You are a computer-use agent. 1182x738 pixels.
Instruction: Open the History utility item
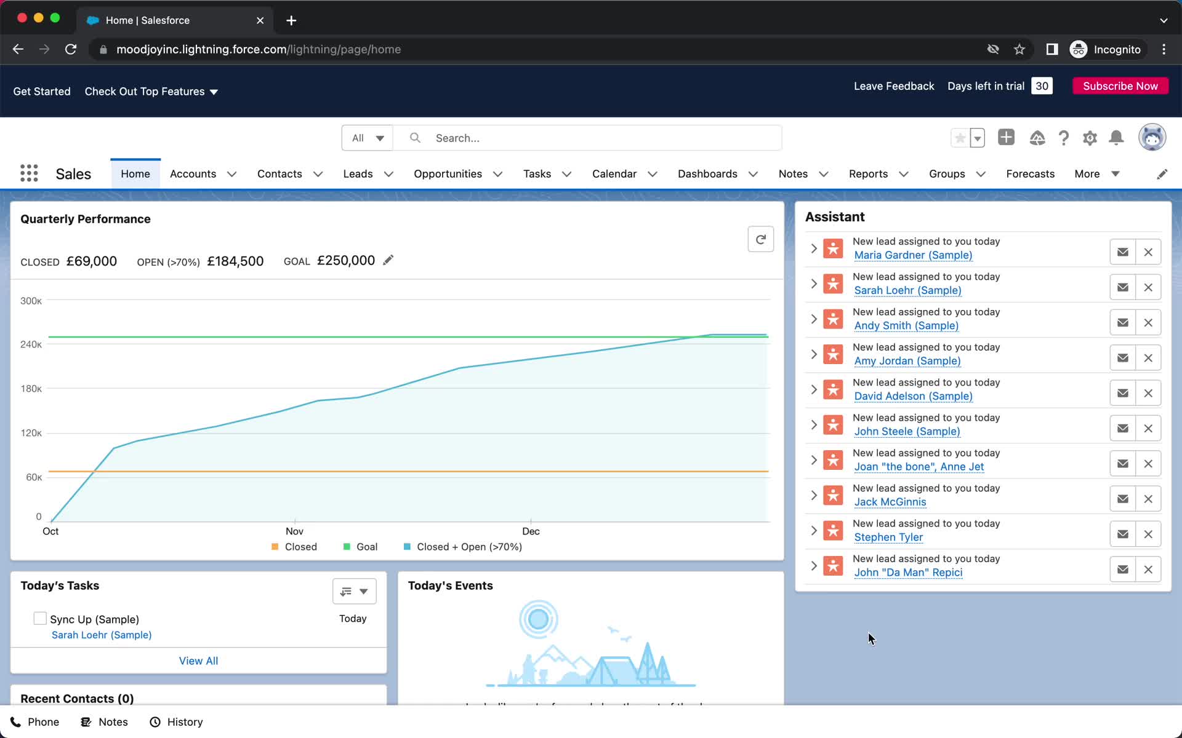click(x=176, y=722)
